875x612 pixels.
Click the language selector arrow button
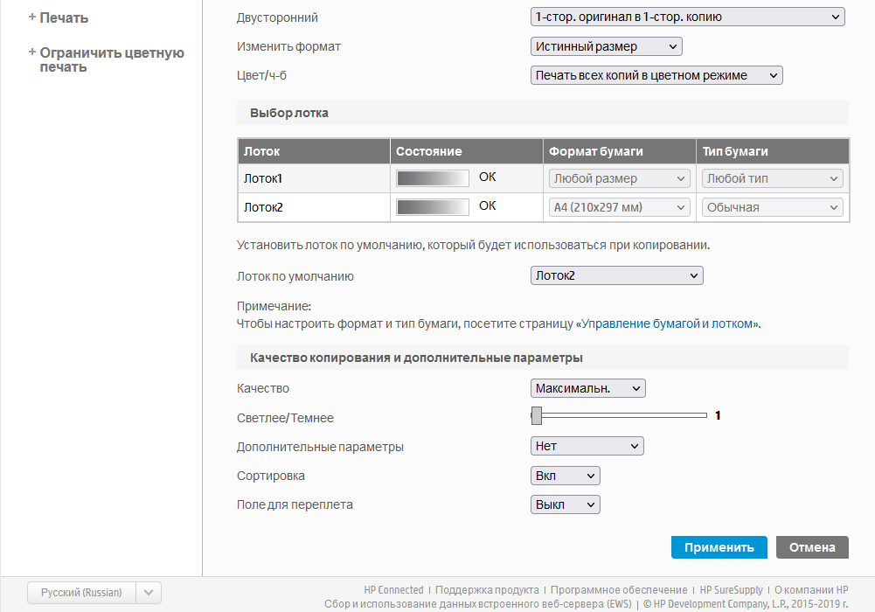[x=150, y=593]
